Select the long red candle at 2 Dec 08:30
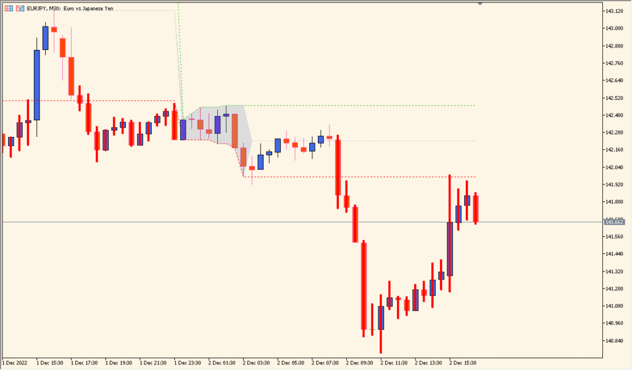Viewport: 632px width, 370px height. tap(338, 166)
